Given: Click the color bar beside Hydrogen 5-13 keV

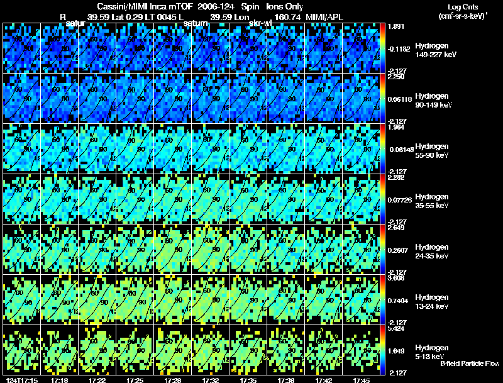Looking at the screenshot, I should click(382, 350).
